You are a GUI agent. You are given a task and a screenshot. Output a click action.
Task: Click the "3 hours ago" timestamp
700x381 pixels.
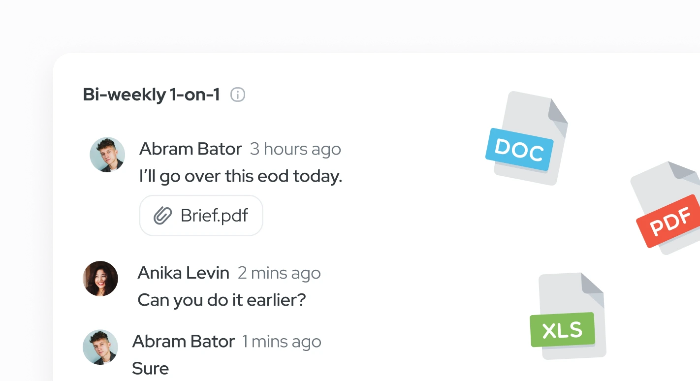pyautogui.click(x=295, y=149)
